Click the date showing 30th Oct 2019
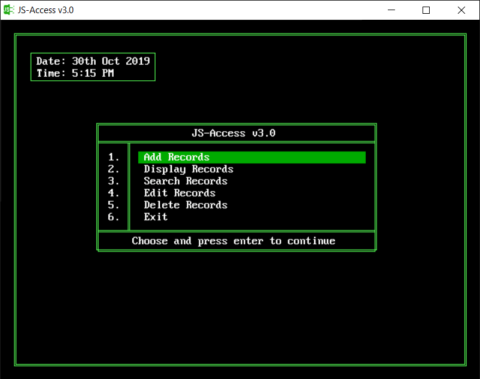This screenshot has width=480, height=379. tap(93, 60)
